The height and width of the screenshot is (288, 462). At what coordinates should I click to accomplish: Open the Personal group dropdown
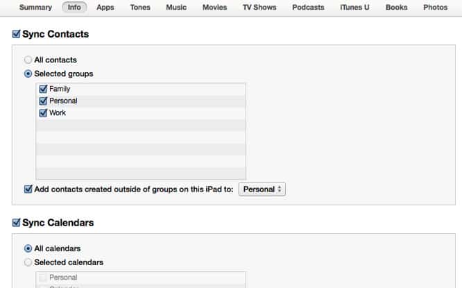click(x=262, y=189)
